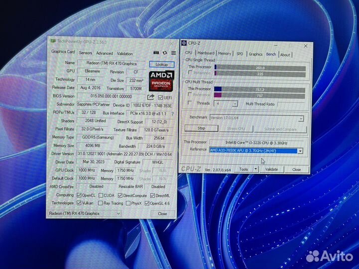Image resolution: width=359 pixels, height=269 pixels.
Task: Click the BIOS Version field
Action: [x=111, y=96]
